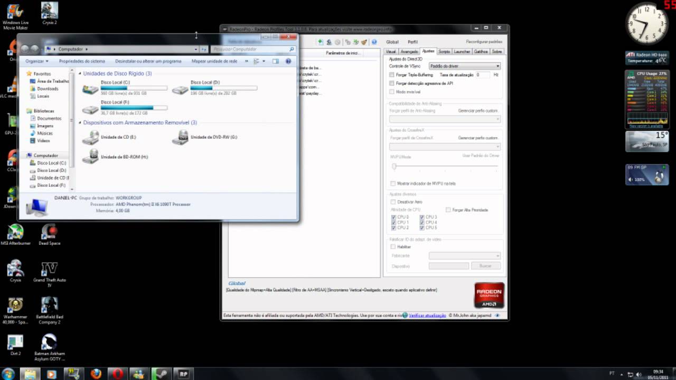The width and height of the screenshot is (676, 380).
Task: Select Unidade de DVD-RW (G:) icon
Action: click(x=180, y=137)
